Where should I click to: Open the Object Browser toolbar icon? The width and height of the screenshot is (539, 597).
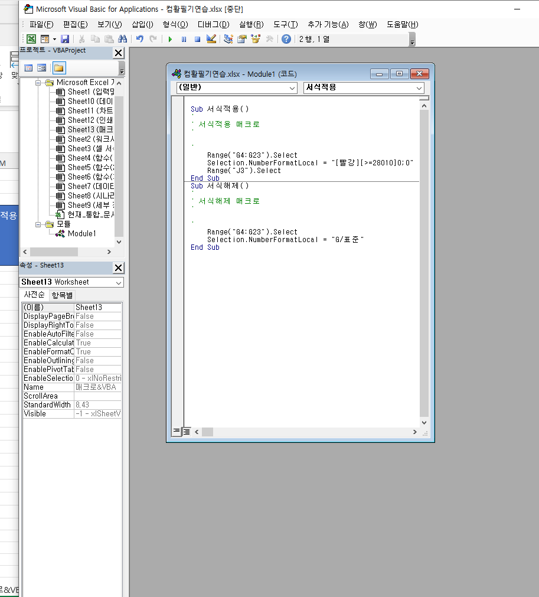256,39
